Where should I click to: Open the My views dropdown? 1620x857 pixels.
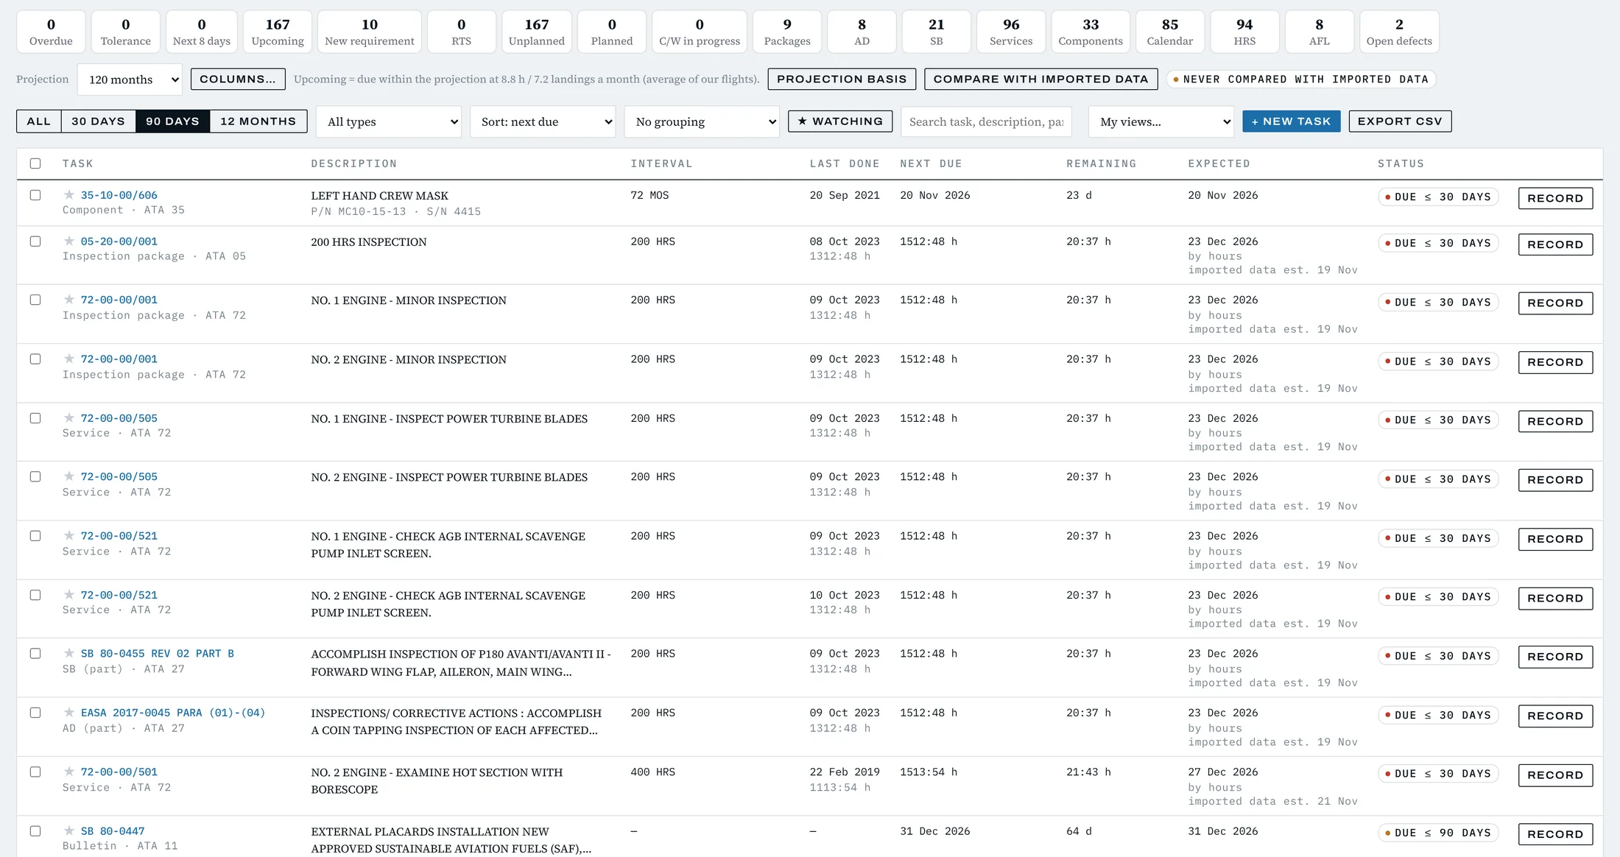[1161, 121]
